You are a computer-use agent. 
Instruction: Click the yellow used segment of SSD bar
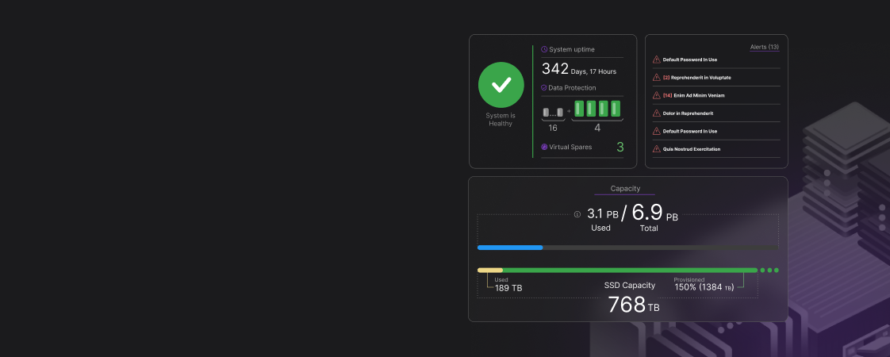[490, 271]
